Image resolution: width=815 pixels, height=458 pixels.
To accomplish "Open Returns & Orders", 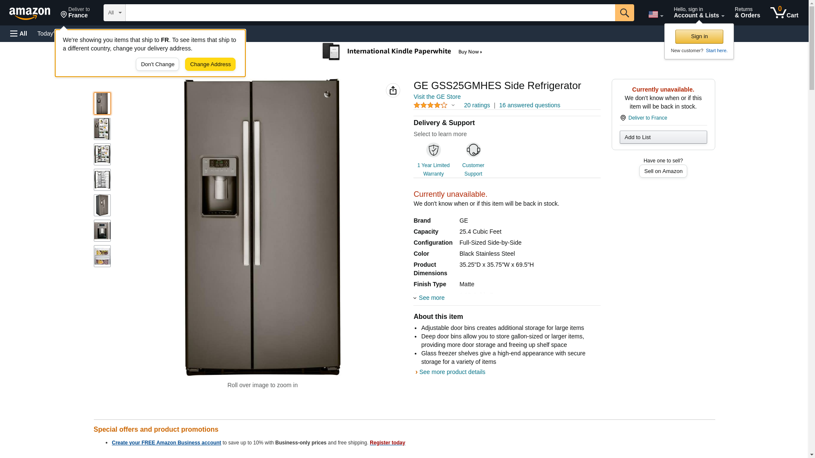I will tap(747, 13).
